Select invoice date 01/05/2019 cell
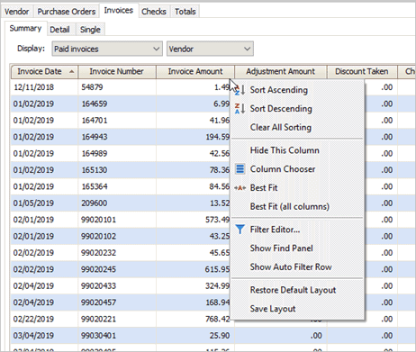The height and width of the screenshot is (352, 416). pos(44,203)
